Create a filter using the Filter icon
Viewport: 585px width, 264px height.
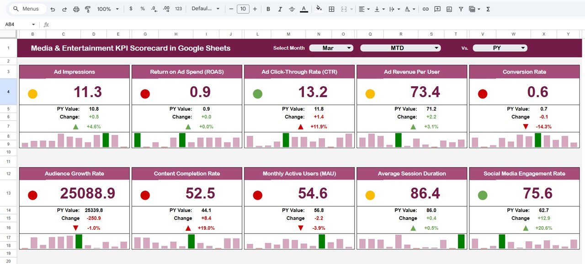coord(461,9)
